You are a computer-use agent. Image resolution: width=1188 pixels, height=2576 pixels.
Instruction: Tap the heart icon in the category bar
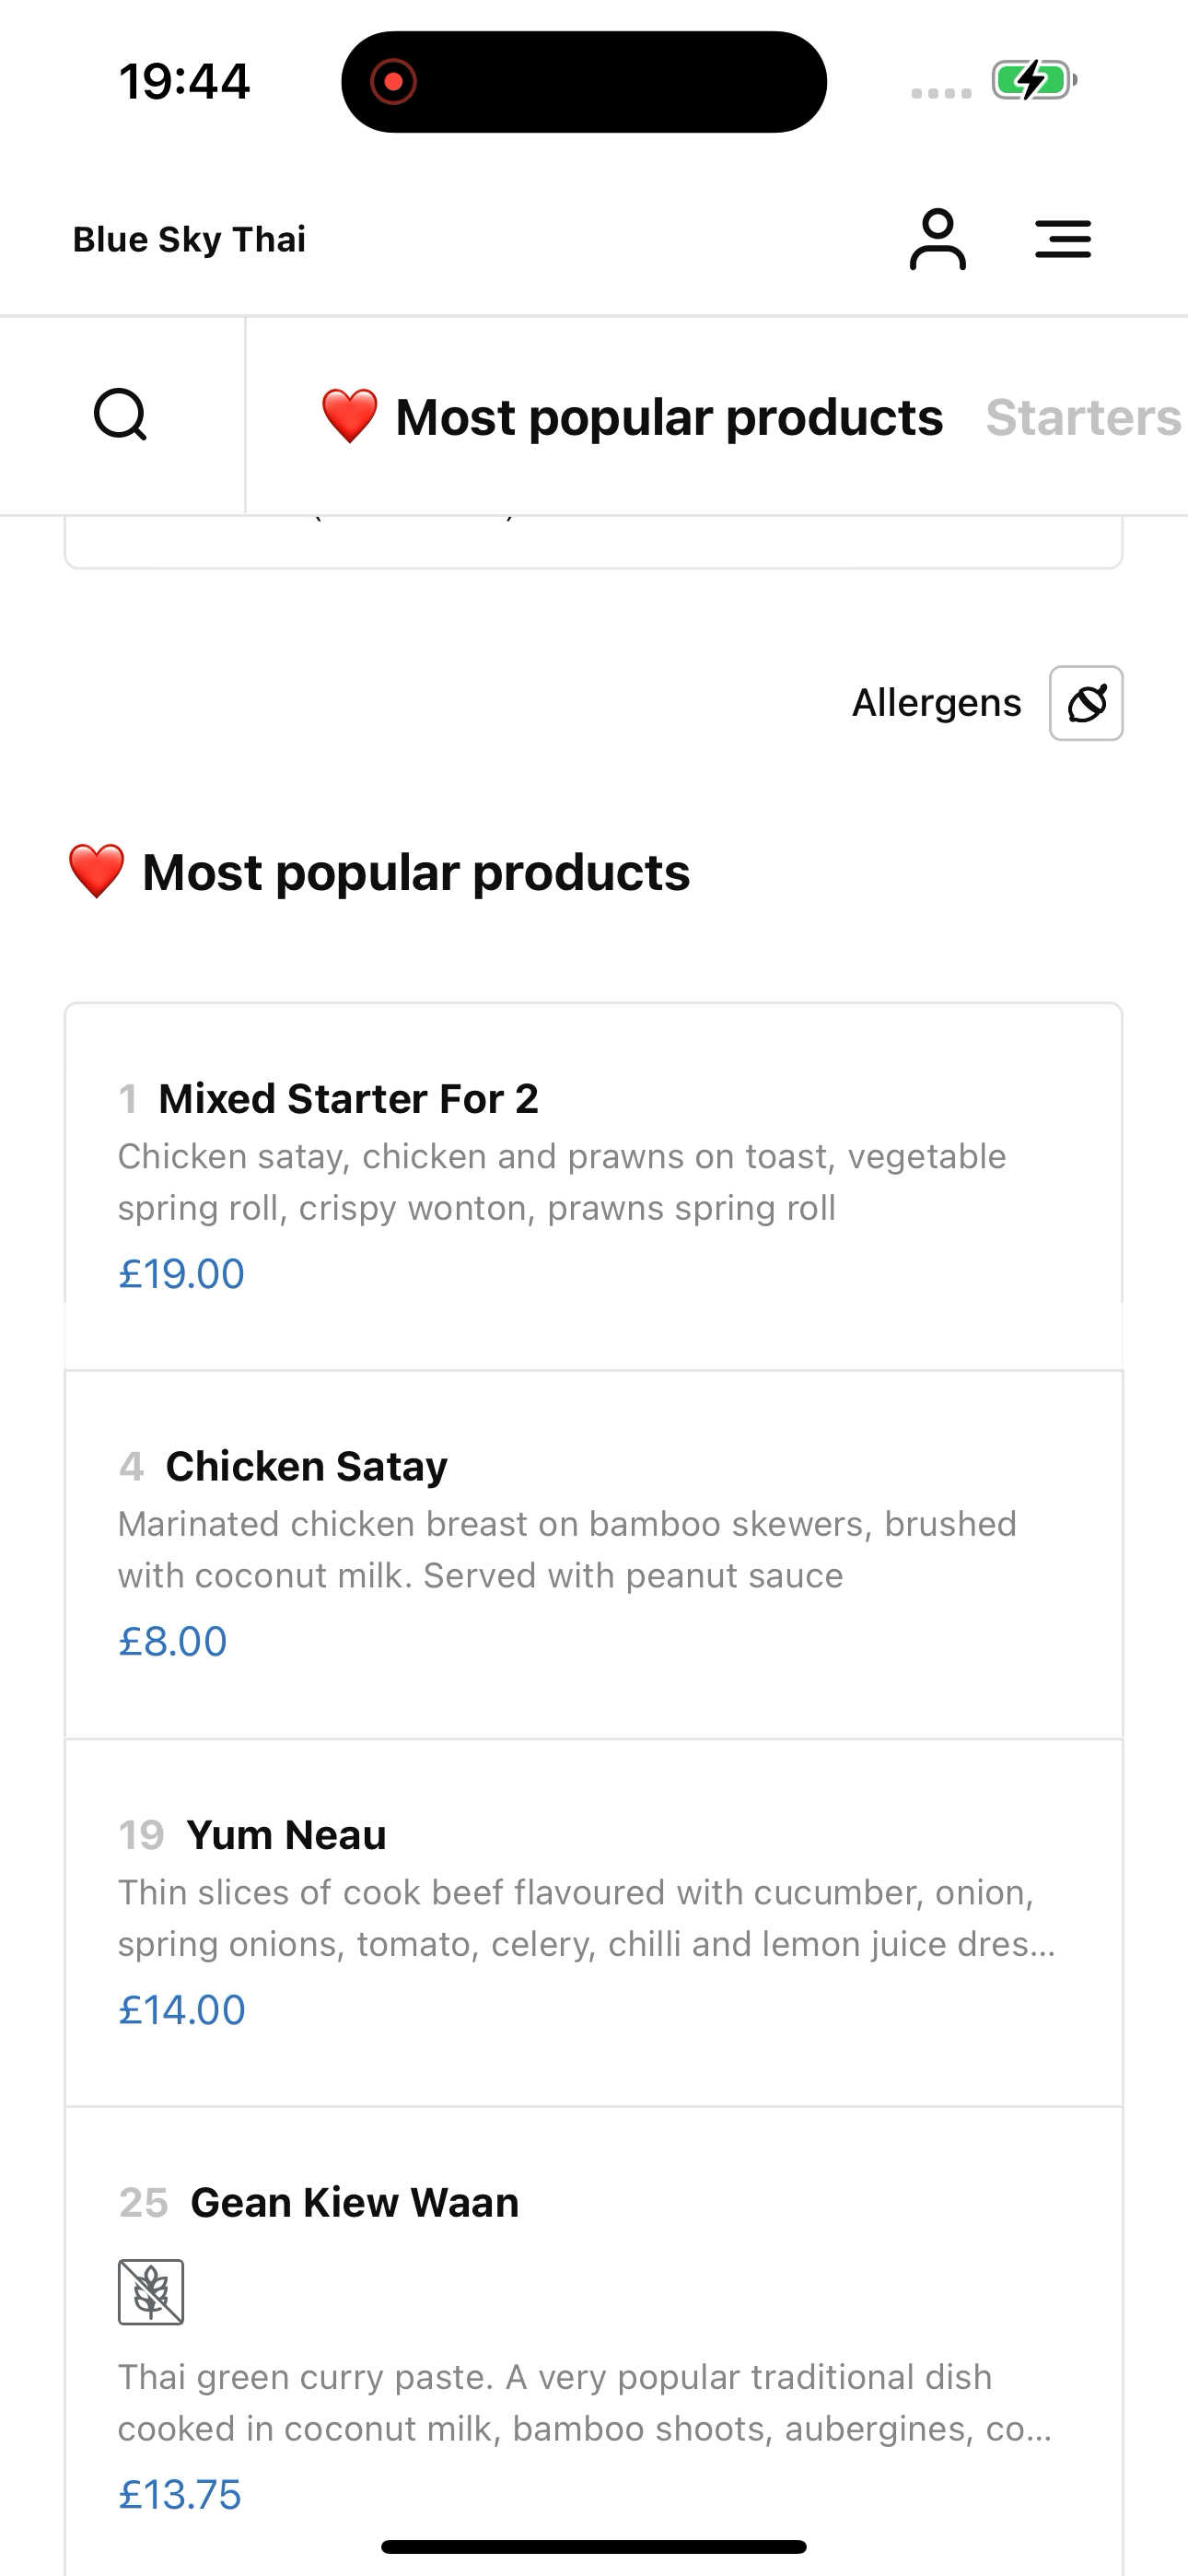click(349, 416)
